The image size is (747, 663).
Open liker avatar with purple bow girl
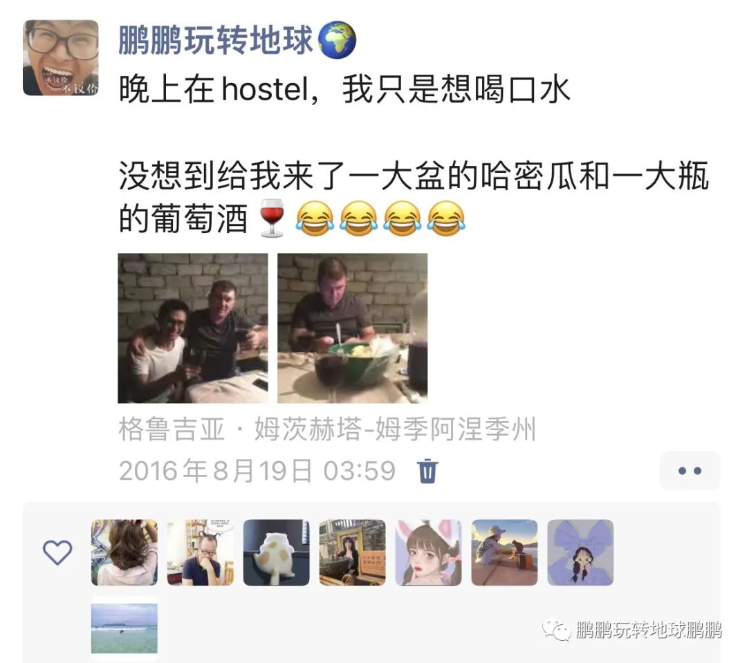click(x=580, y=552)
